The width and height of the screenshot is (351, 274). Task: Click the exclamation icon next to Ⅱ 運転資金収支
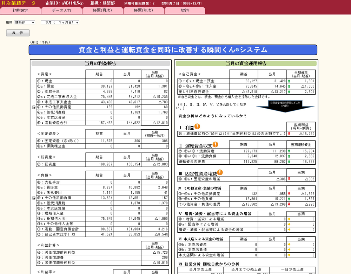(215, 144)
